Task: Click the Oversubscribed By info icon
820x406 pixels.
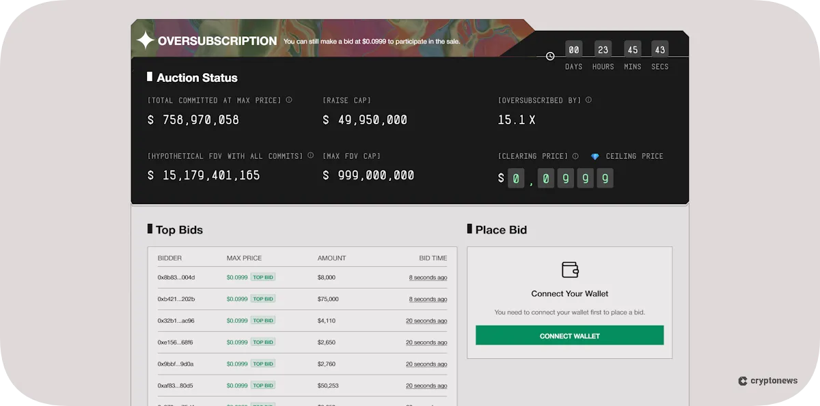Action: click(x=588, y=100)
